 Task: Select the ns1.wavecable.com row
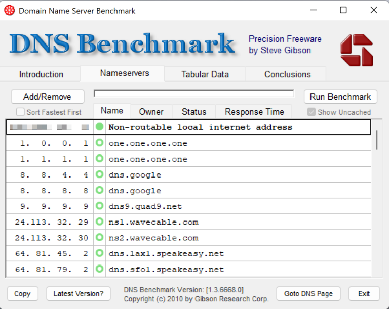pos(188,222)
